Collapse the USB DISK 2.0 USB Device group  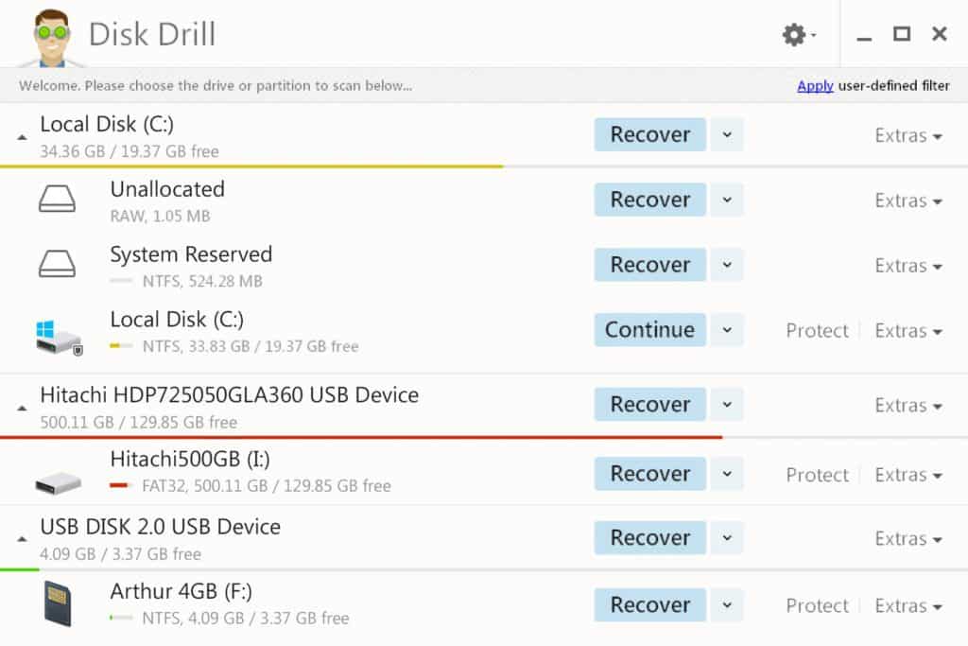pos(20,538)
